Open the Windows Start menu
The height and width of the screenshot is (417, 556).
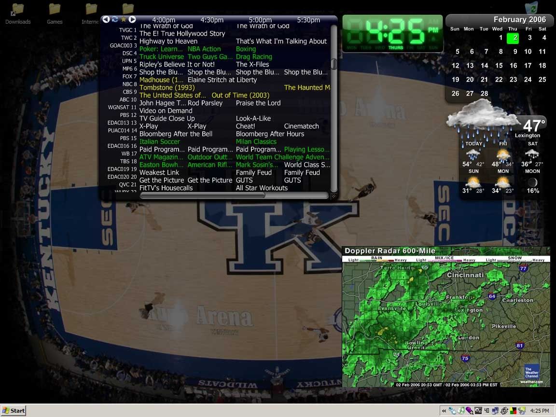[x=14, y=411]
